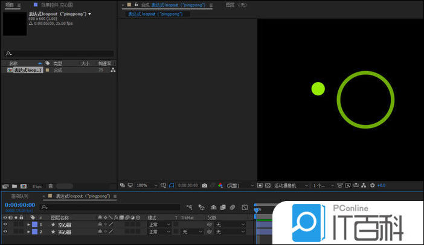Toggle transparency grid in viewer

click(x=268, y=185)
